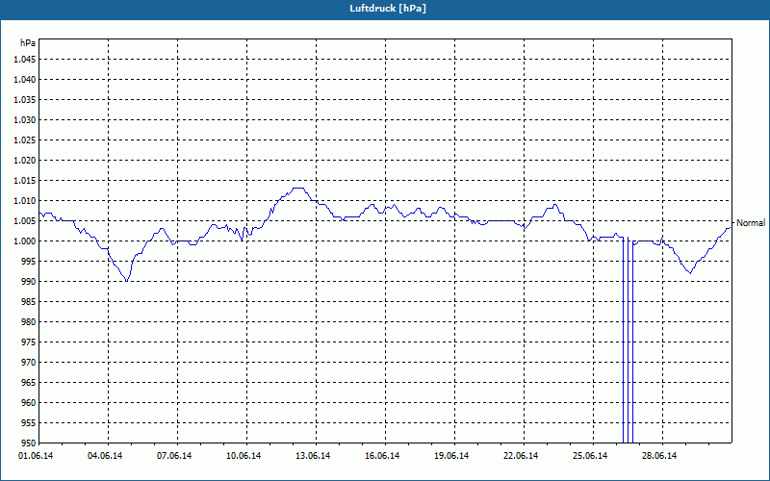Click the 13.06.14 date label
Image resolution: width=770 pixels, height=481 pixels.
pyautogui.click(x=313, y=456)
